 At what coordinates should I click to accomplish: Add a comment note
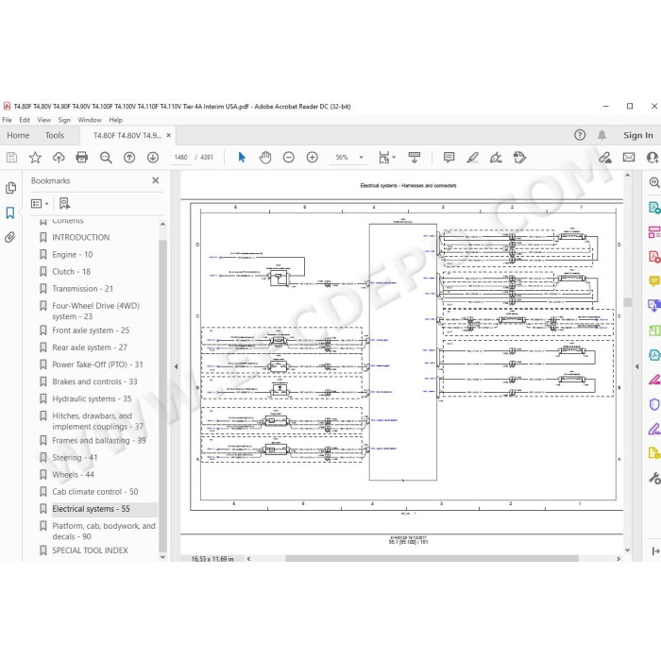449,158
